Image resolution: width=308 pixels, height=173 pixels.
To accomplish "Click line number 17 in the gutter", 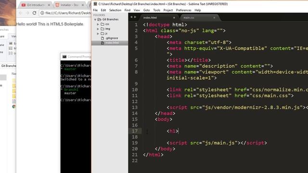I will [135, 131].
